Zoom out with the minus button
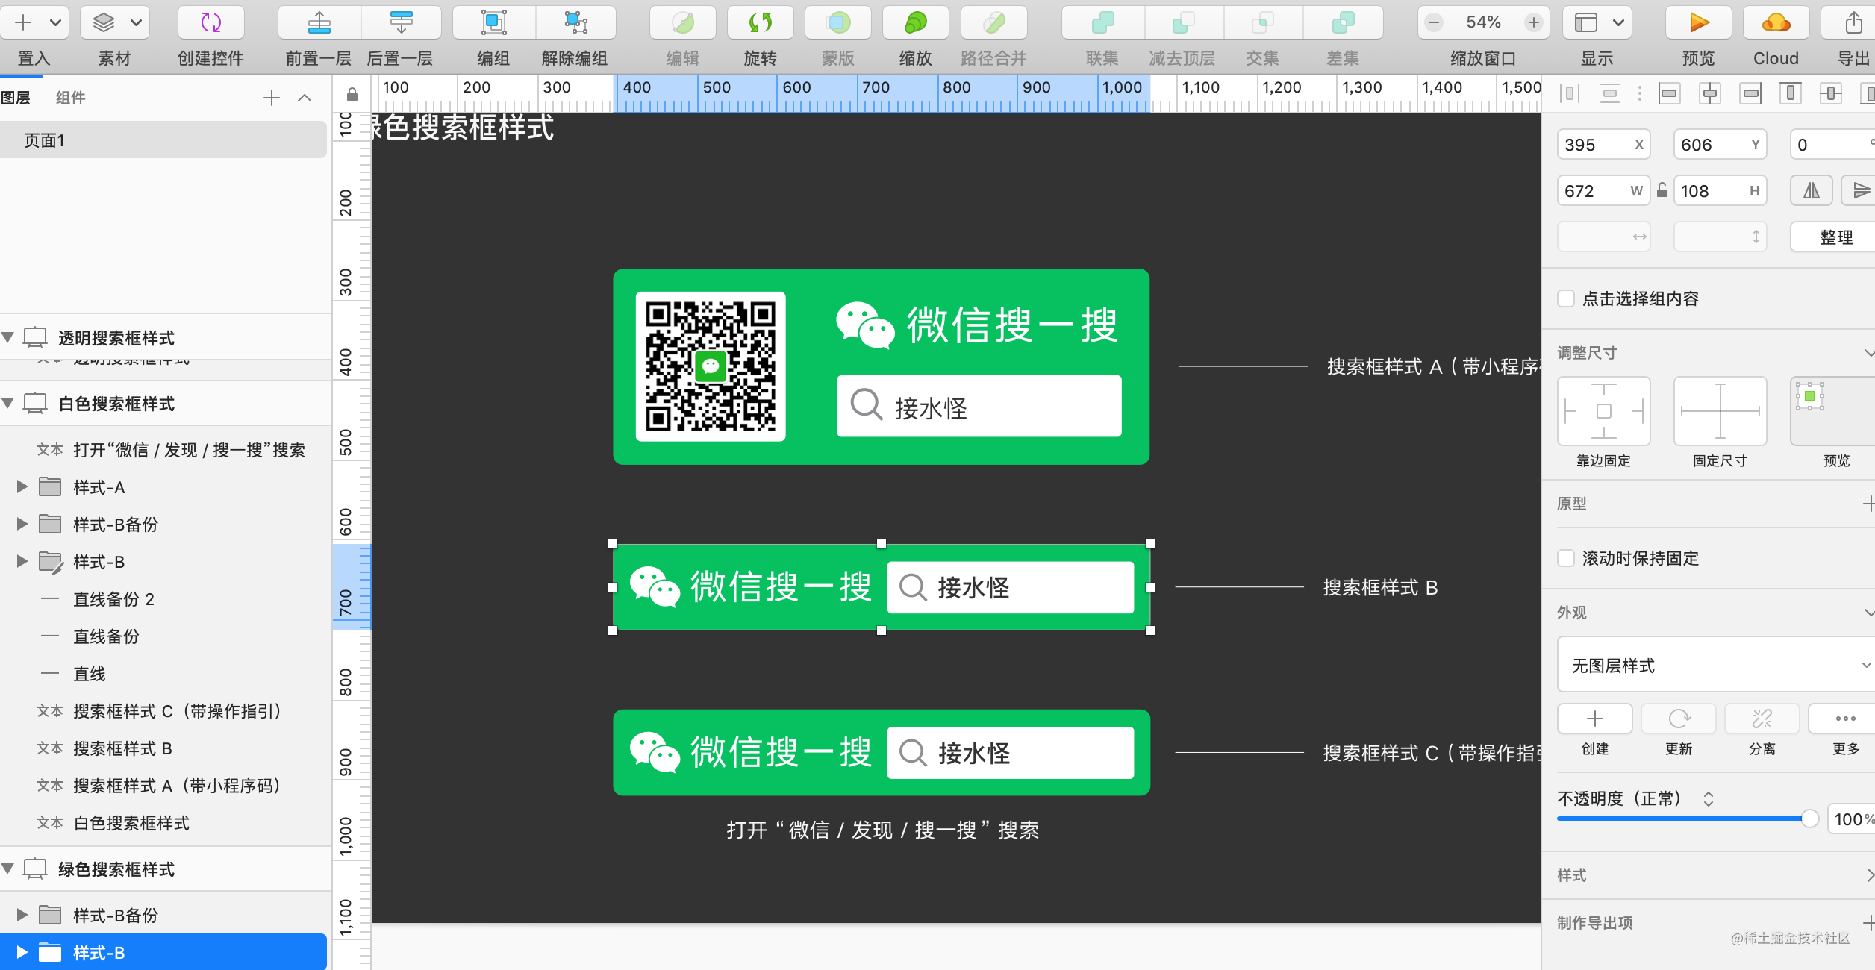The image size is (1875, 970). (1434, 22)
